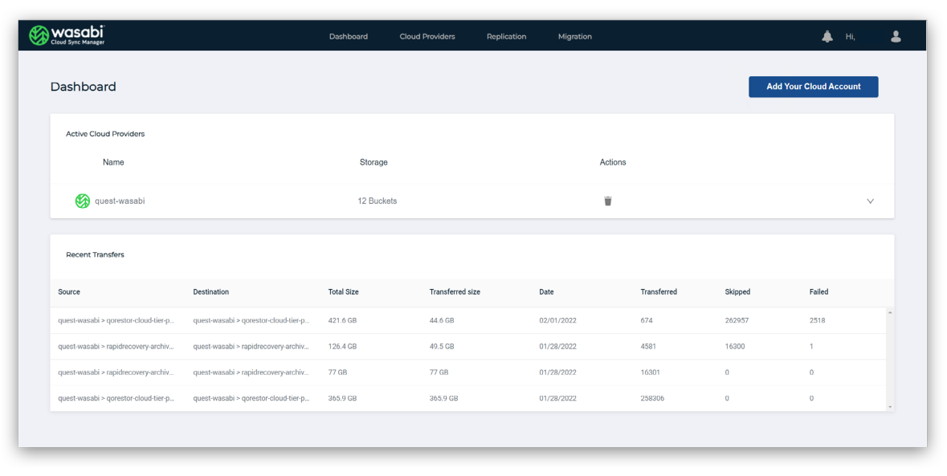947x476 pixels.
Task: Click the Dashboard page title
Action: coord(84,87)
